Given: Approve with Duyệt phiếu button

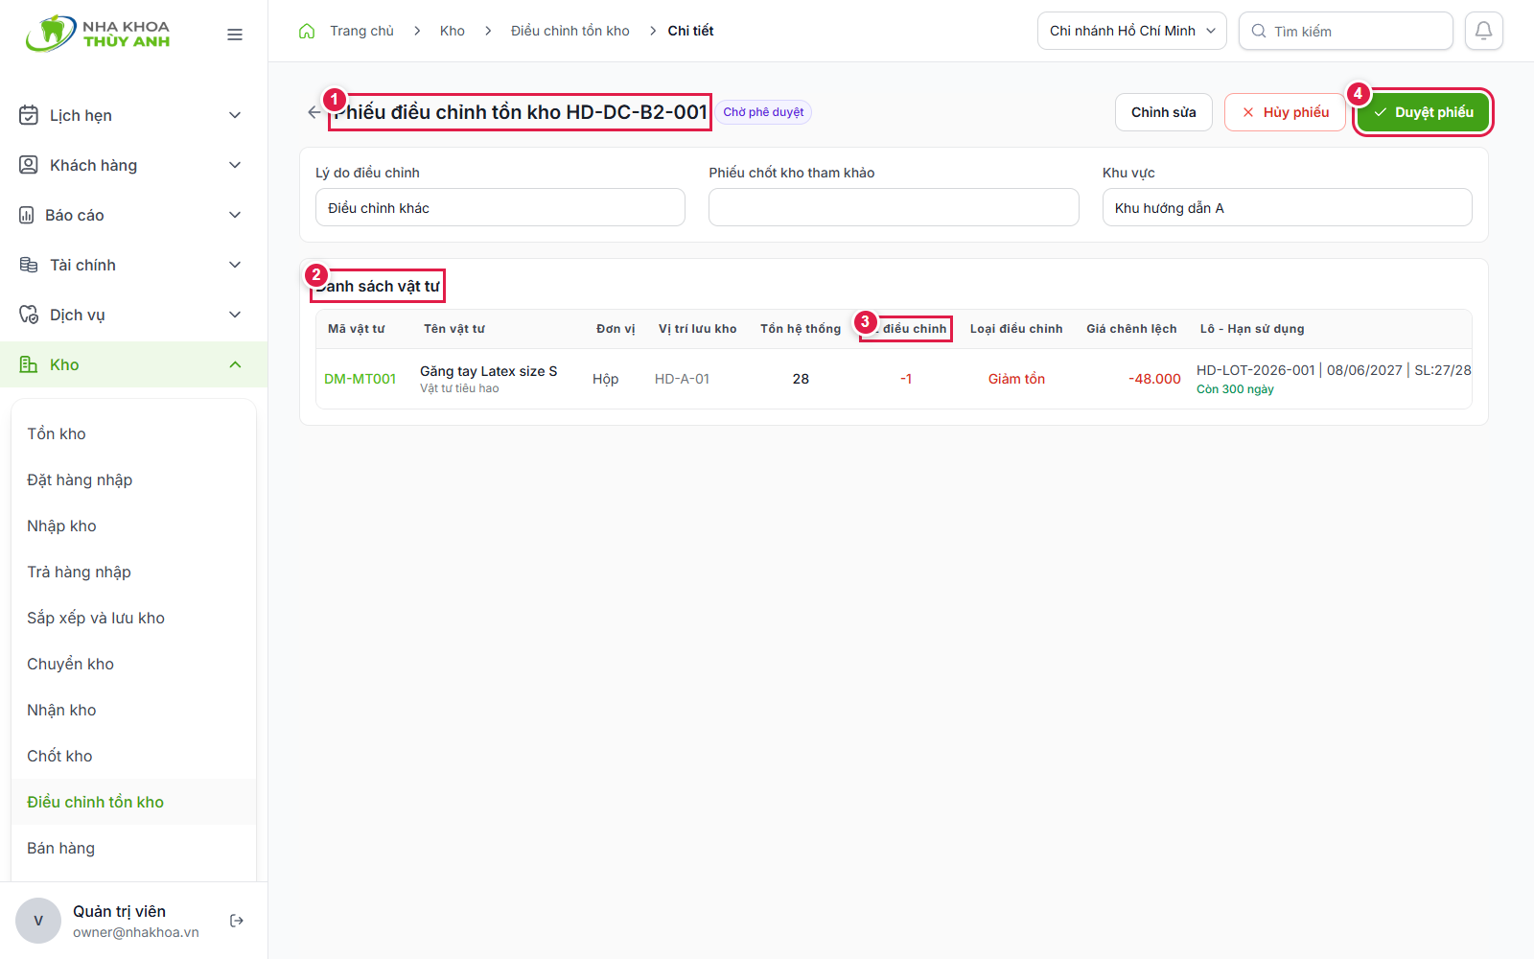Looking at the screenshot, I should tap(1423, 112).
